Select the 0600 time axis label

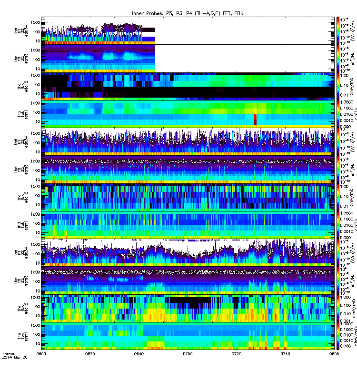(x=41, y=354)
